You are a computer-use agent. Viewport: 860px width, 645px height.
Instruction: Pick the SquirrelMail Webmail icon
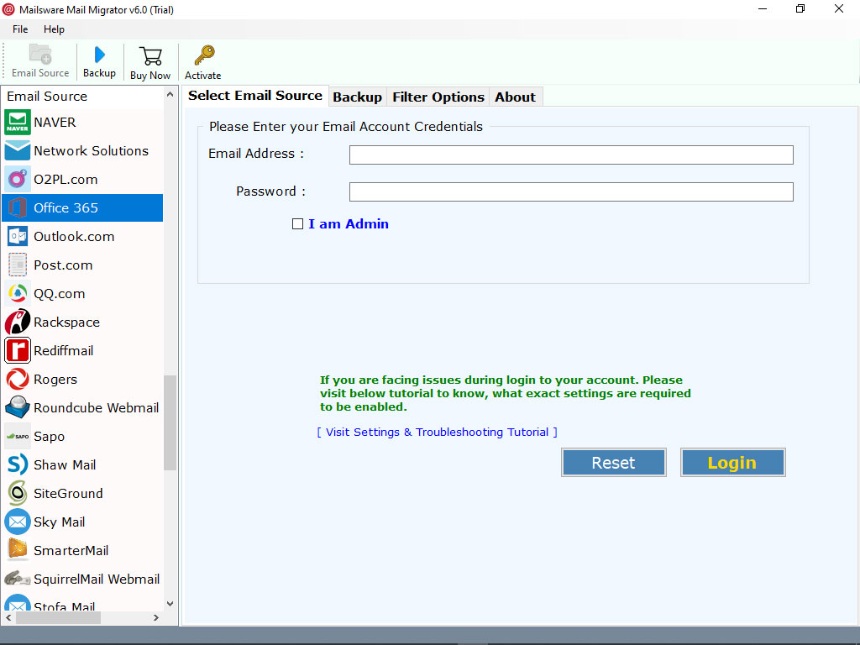(18, 579)
